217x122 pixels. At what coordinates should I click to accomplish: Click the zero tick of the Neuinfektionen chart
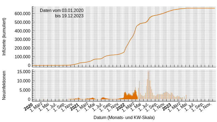click(29, 99)
